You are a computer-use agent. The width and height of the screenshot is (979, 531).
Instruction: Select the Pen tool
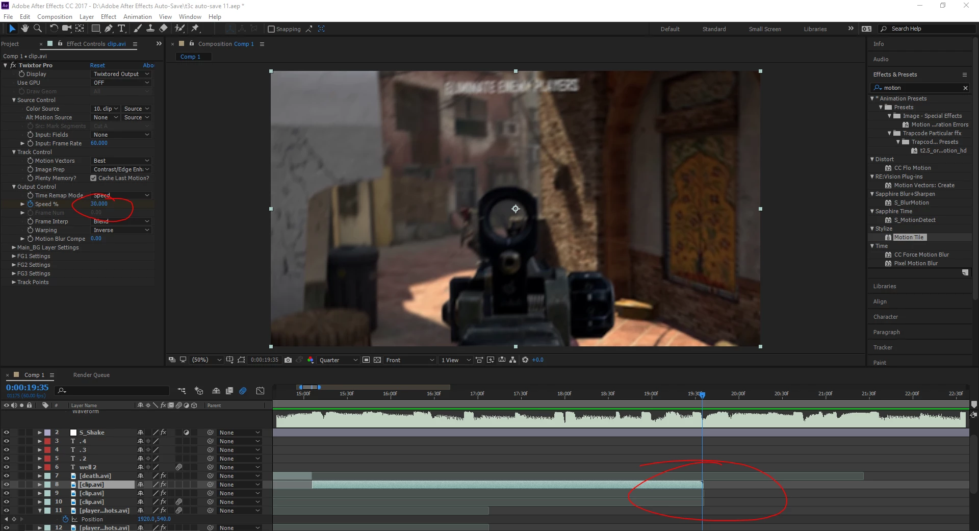pos(109,29)
